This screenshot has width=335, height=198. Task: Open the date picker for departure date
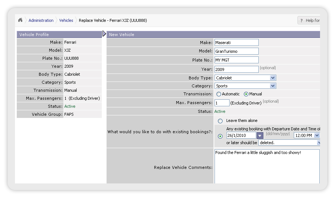(260, 135)
